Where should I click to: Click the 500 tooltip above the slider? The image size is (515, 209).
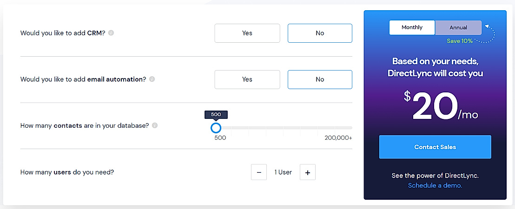pyautogui.click(x=216, y=115)
